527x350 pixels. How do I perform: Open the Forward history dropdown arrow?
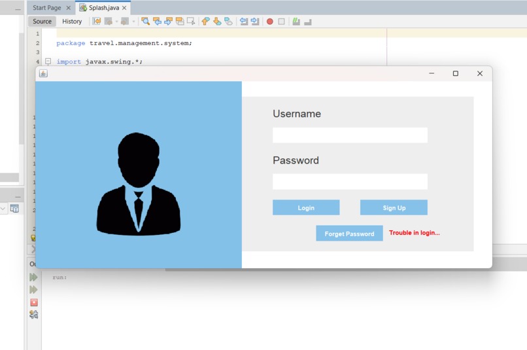133,22
